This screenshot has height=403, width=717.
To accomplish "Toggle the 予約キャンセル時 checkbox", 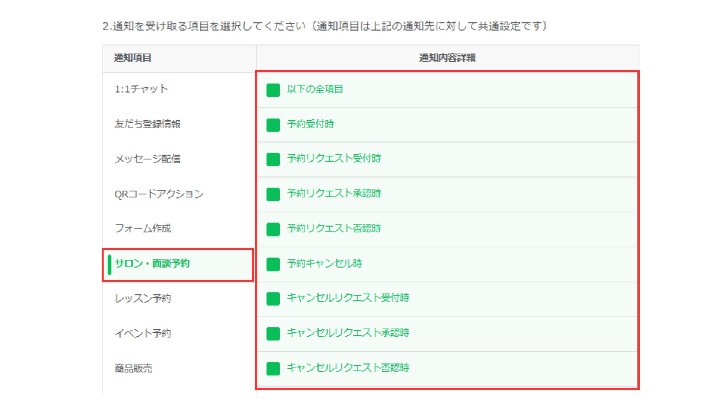I will (273, 264).
